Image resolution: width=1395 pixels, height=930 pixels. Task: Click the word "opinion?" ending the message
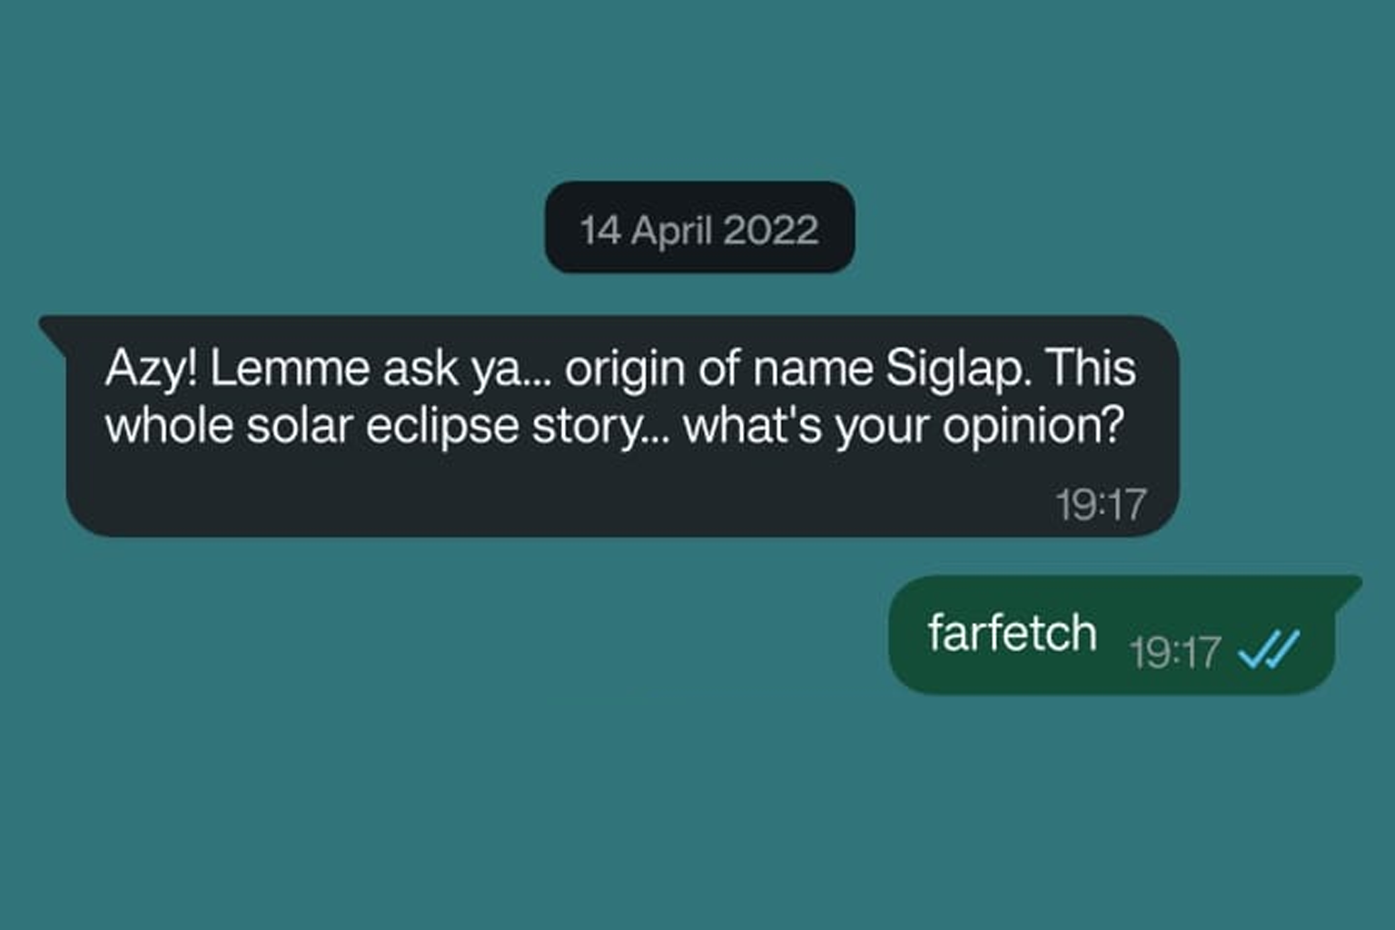tap(1033, 425)
